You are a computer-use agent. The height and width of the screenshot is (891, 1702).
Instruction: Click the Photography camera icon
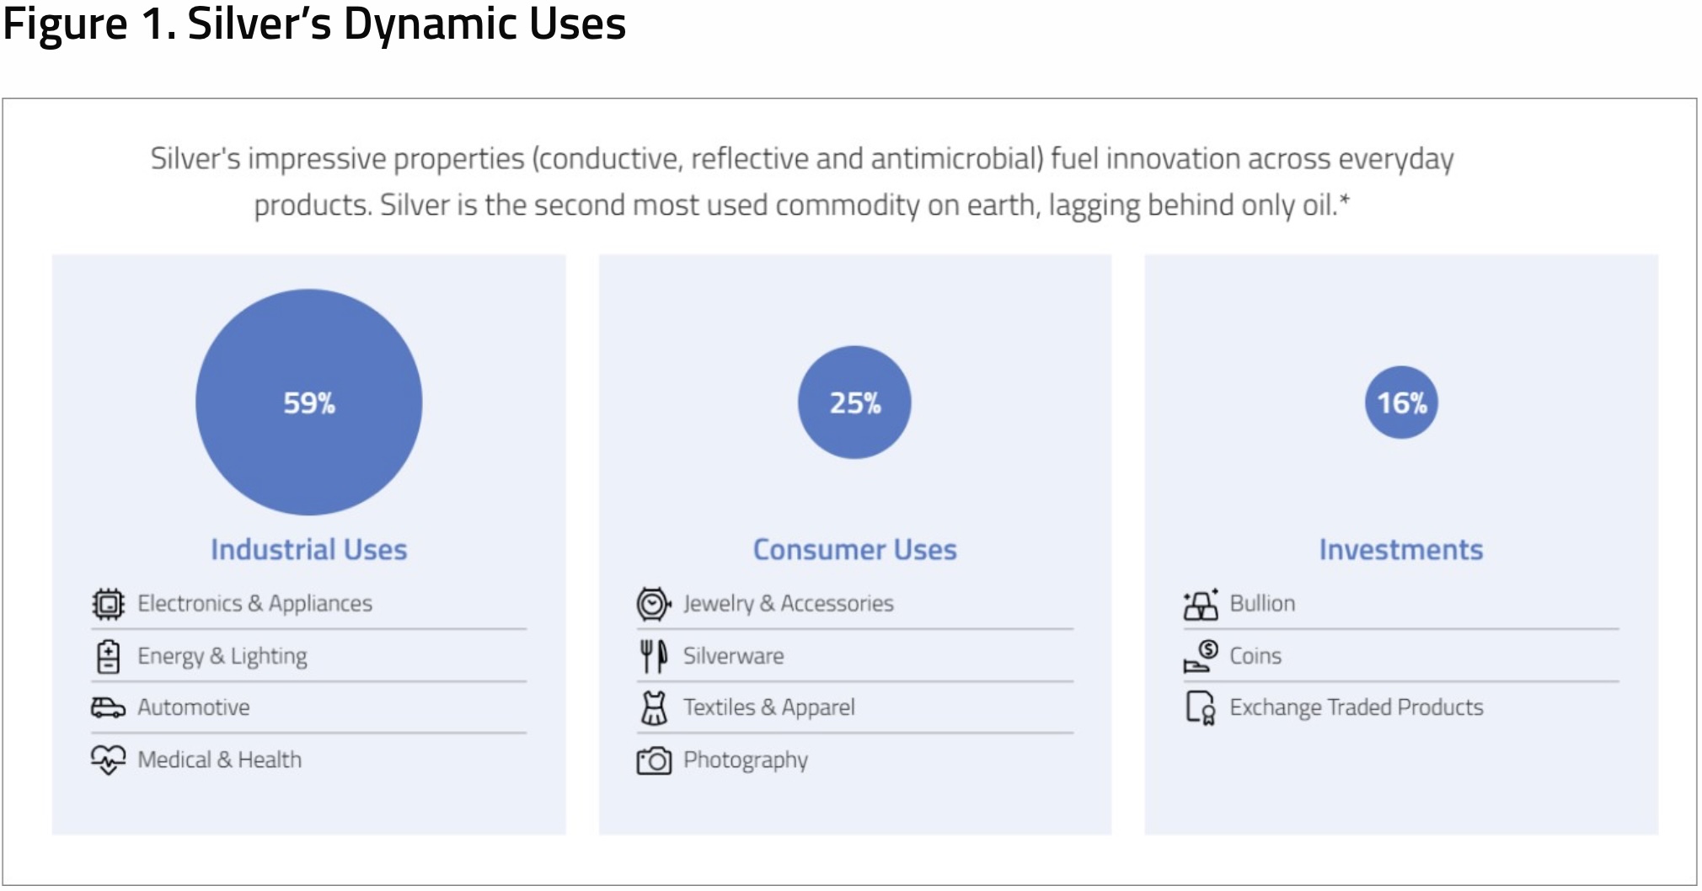pos(654,760)
